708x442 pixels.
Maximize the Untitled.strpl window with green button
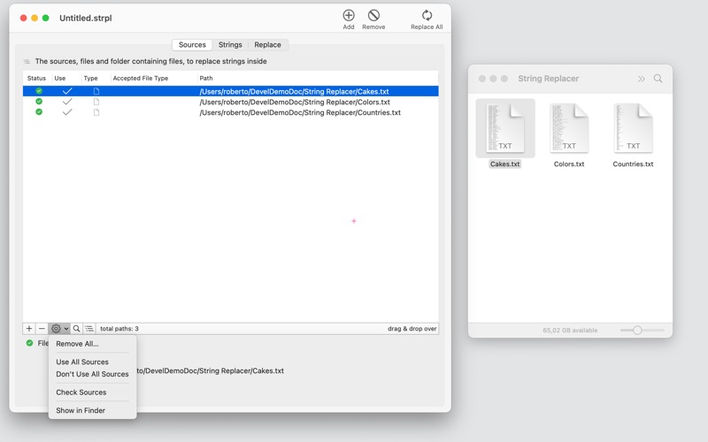(x=46, y=18)
